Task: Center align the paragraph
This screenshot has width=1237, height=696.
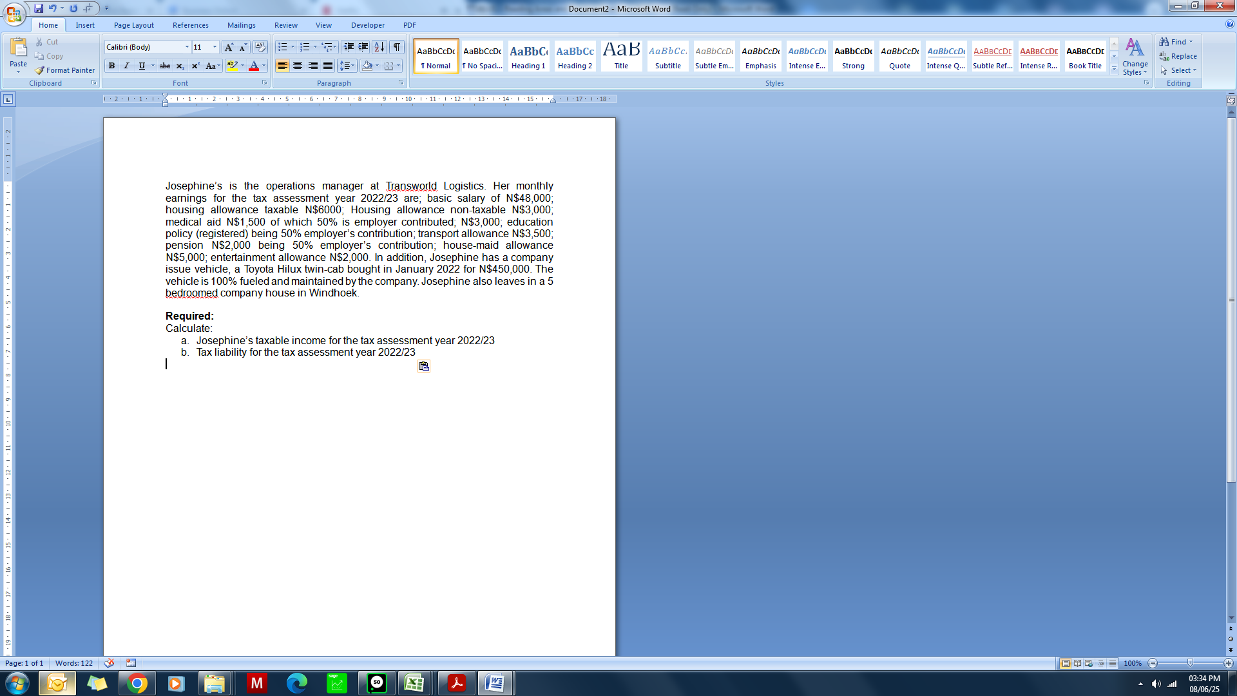Action: click(x=298, y=66)
